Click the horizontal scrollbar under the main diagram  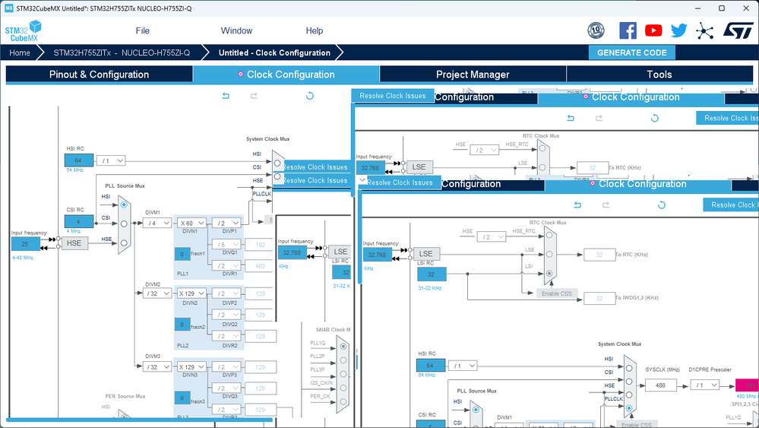pyautogui.click(x=139, y=420)
